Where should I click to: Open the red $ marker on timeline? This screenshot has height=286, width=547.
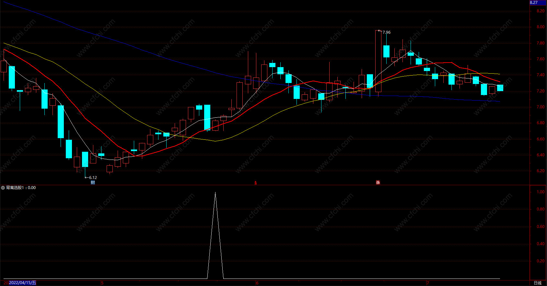(x=256, y=183)
